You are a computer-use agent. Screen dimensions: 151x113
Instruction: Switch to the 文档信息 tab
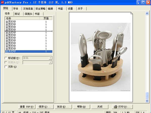coord(28,9)
